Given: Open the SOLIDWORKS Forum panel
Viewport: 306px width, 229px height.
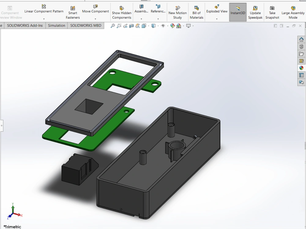Looking at the screenshot, I should click(301, 82).
